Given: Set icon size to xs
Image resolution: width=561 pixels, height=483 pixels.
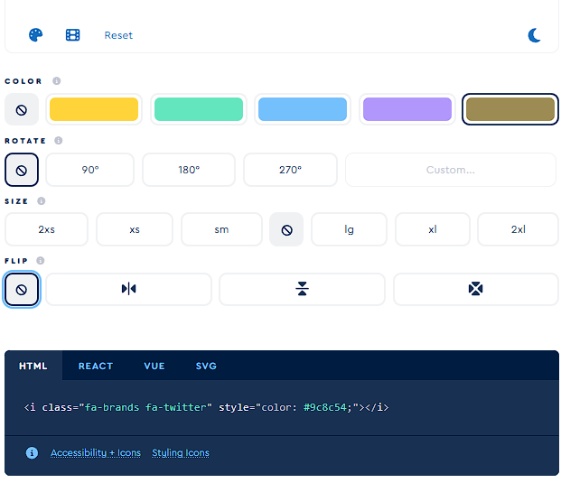Looking at the screenshot, I should pyautogui.click(x=135, y=229).
